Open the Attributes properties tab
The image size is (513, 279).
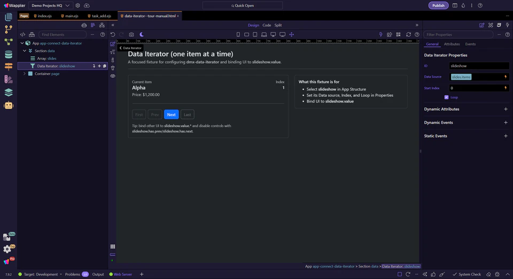tap(452, 44)
